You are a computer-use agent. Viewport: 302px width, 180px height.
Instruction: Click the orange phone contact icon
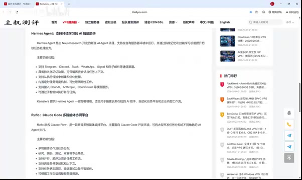[289, 124]
